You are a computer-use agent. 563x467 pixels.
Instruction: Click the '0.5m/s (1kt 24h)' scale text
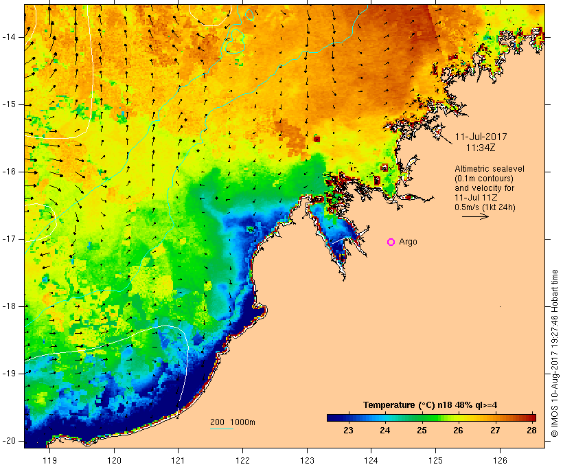(x=485, y=207)
